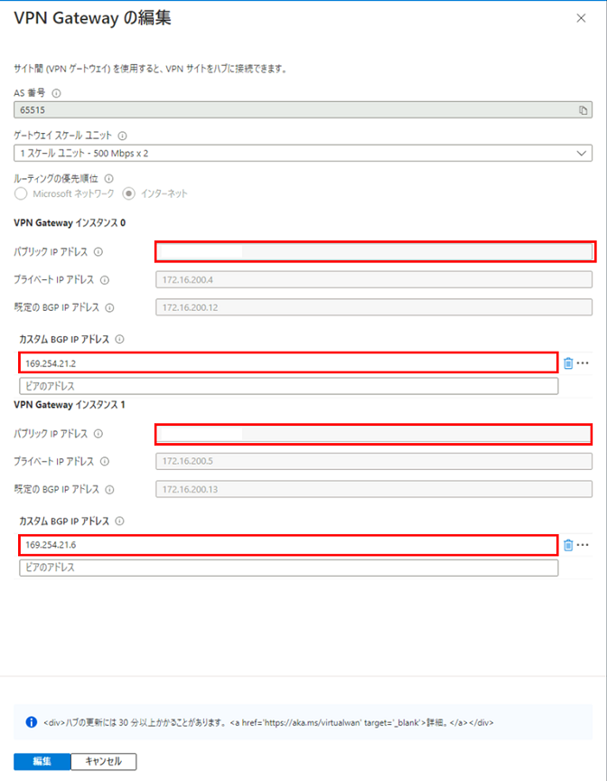Image resolution: width=607 pixels, height=781 pixels.
Task: Show info for ルーティングの優先順位
Action: point(108,179)
